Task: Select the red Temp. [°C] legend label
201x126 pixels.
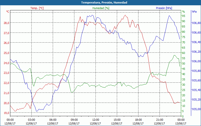Action: (x=37, y=8)
